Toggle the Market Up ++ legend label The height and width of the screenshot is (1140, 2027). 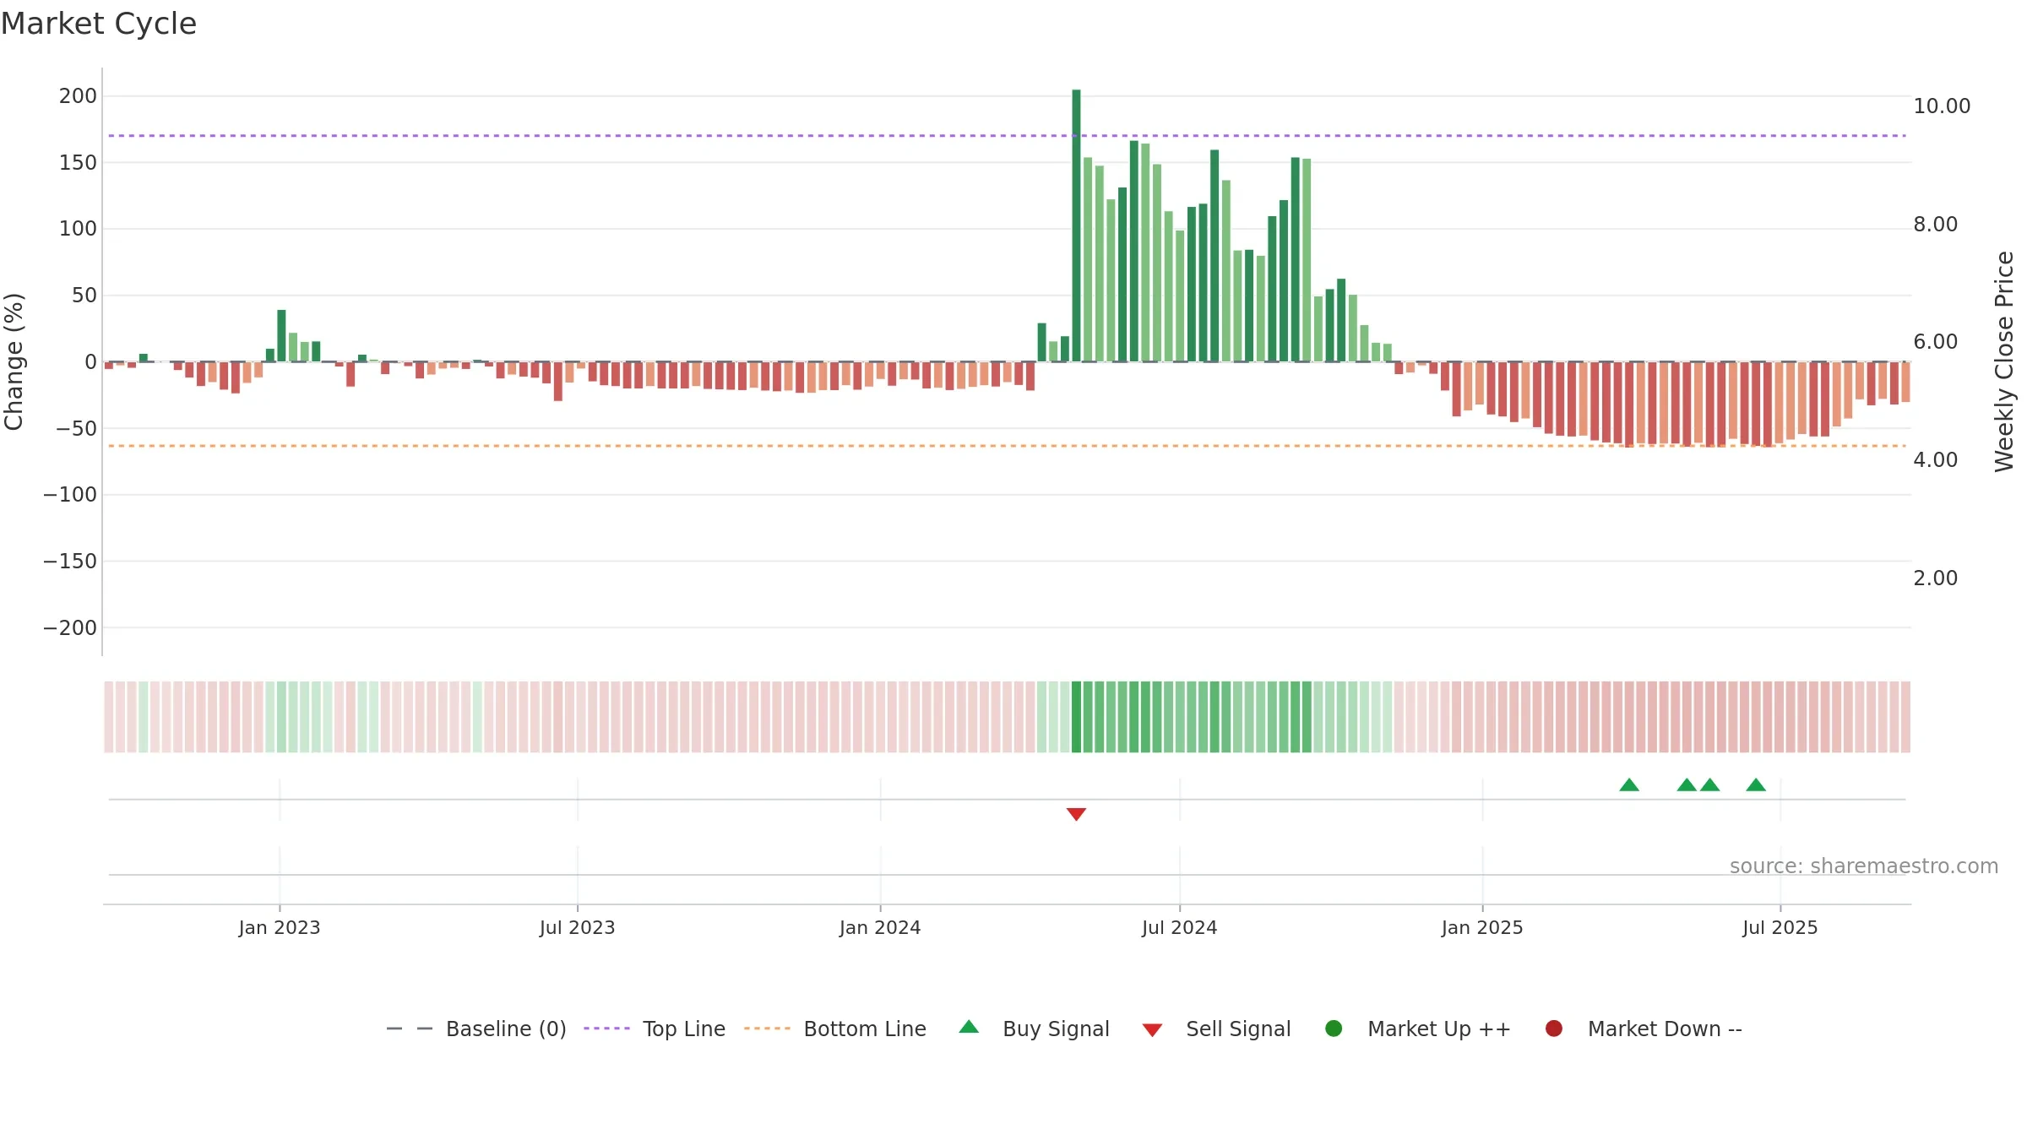coord(1439,1029)
